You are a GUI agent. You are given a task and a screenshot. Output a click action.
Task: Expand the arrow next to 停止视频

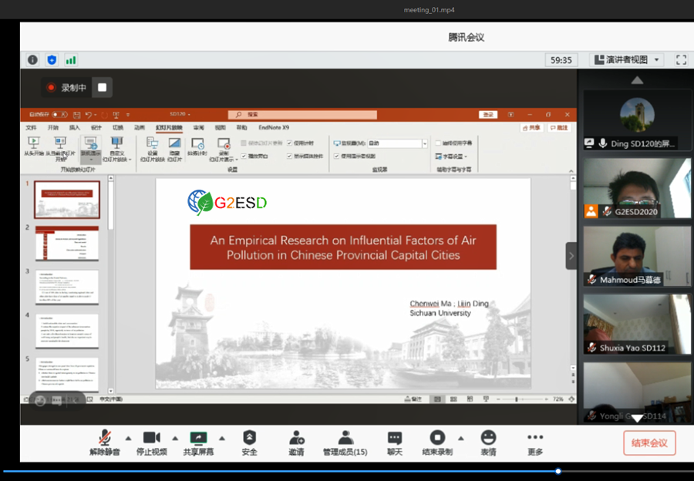click(175, 439)
